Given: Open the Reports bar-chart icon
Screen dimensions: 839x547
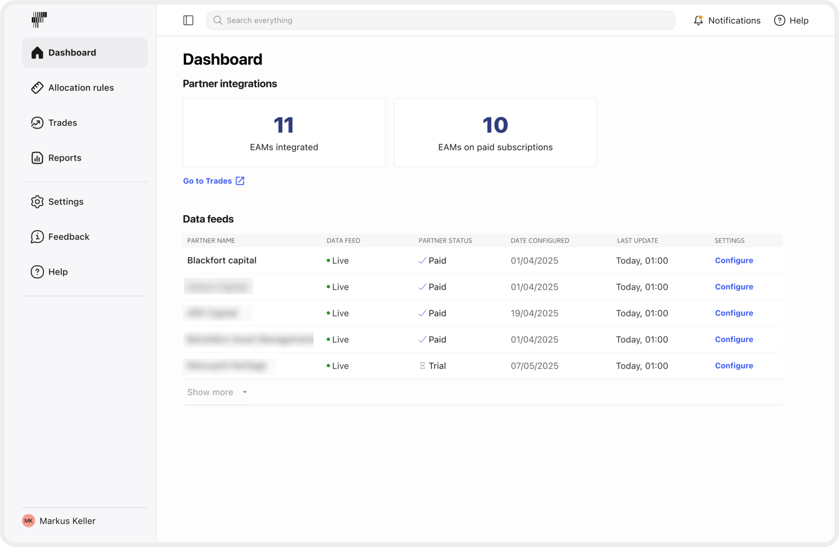Looking at the screenshot, I should click(37, 158).
